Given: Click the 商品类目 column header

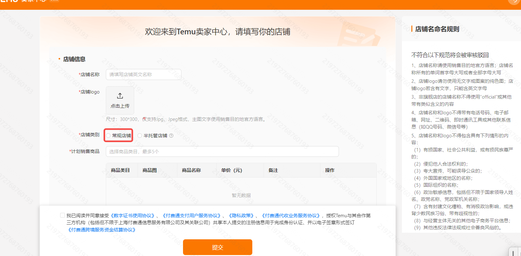Looking at the screenshot, I should [x=120, y=170].
